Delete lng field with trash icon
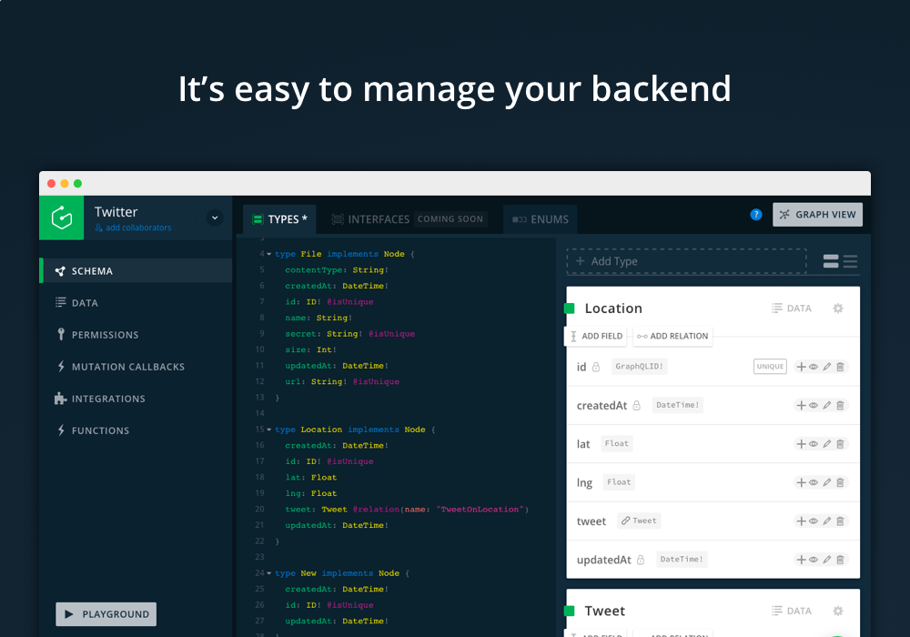Screen dimensions: 910x637 point(840,482)
